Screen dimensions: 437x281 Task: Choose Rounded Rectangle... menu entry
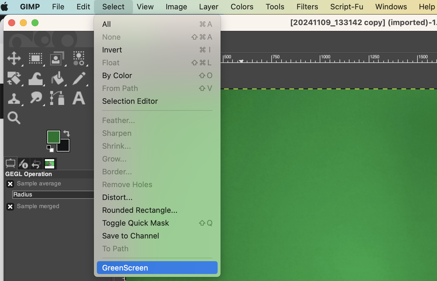click(x=157, y=210)
